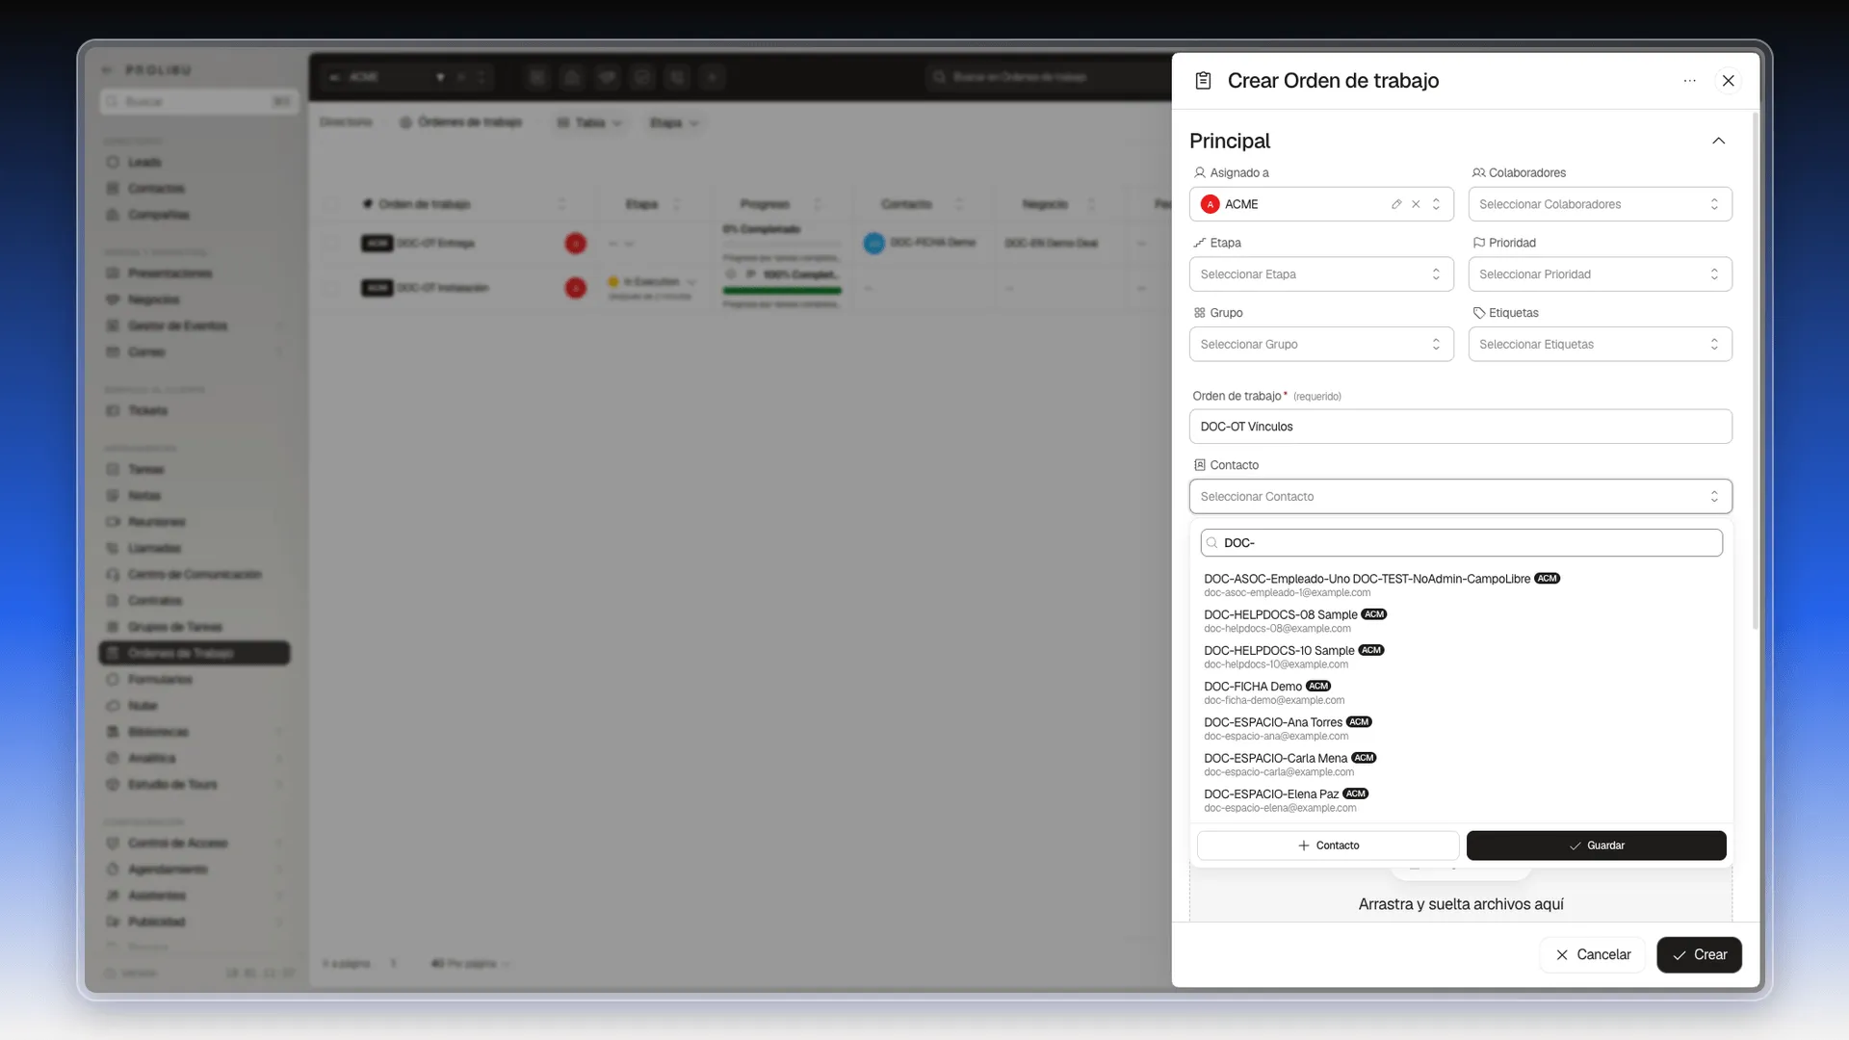Open Leads in the blurred sidebar
This screenshot has height=1040, width=1849.
coord(144,162)
